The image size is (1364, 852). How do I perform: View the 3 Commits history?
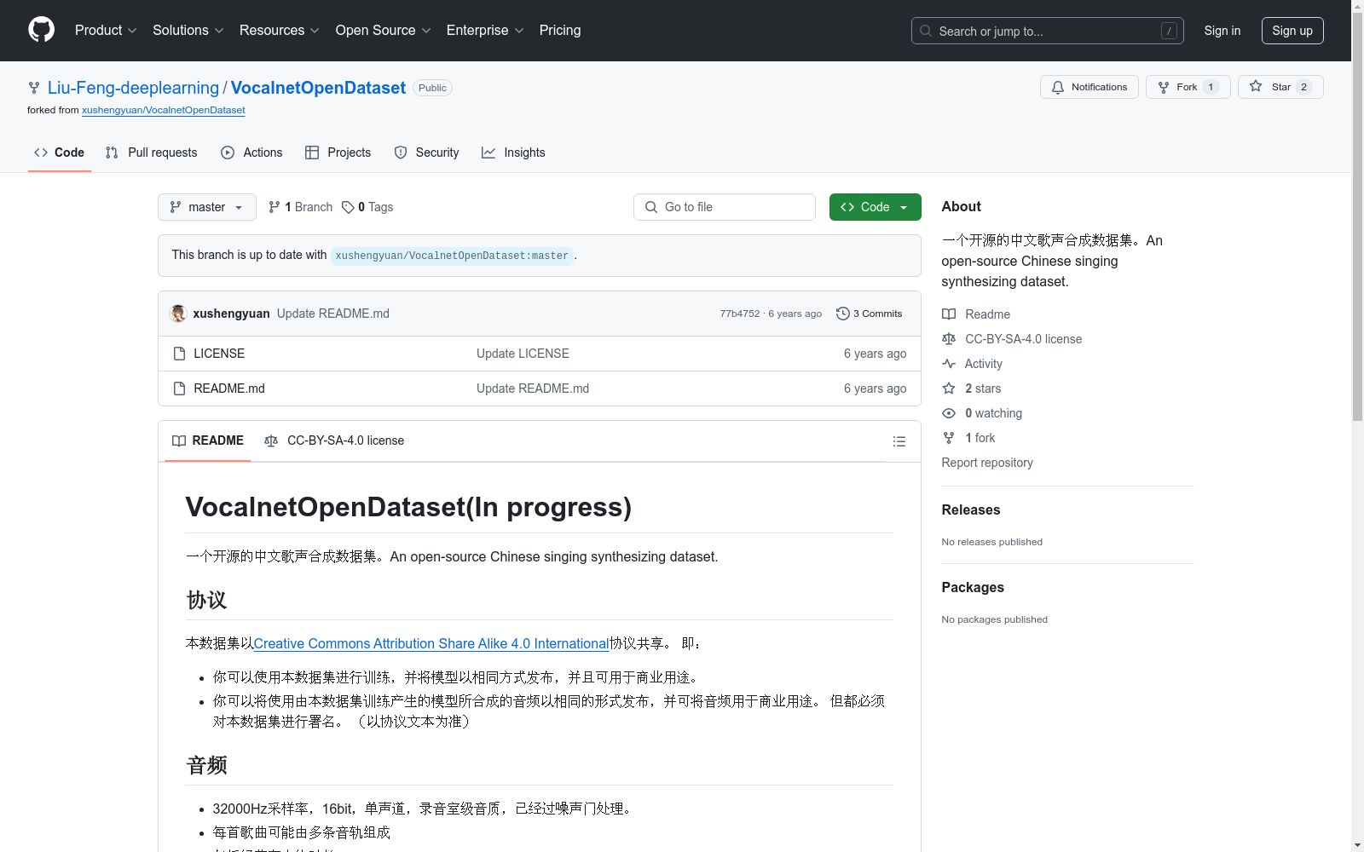tap(869, 314)
